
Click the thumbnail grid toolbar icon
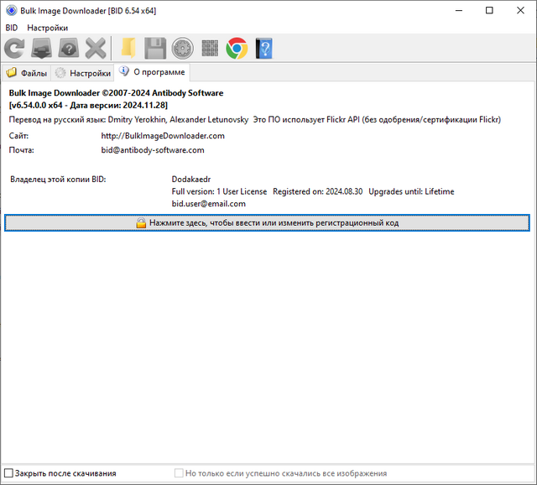click(210, 48)
